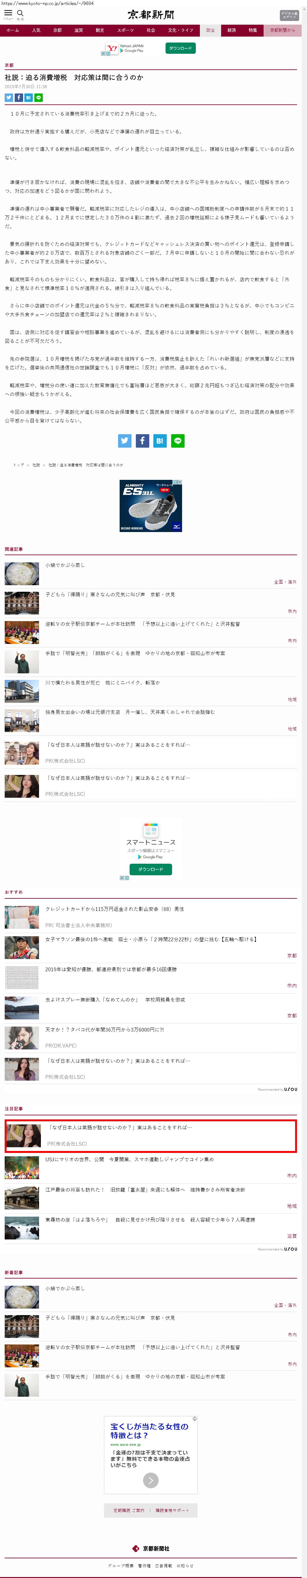
Task: Share via small Facebook icon under date
Action: tap(18, 98)
